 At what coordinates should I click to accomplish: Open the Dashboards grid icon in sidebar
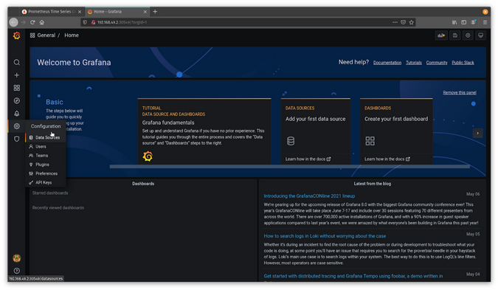tap(17, 88)
